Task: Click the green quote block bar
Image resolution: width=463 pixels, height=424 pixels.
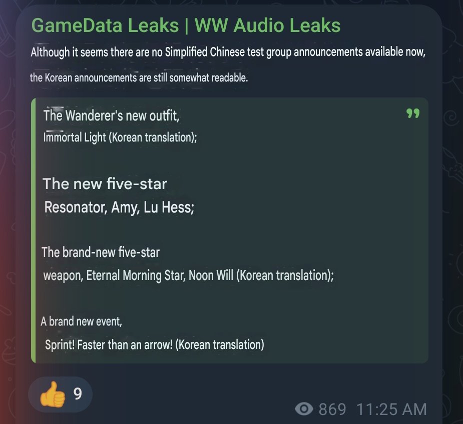Action: (x=34, y=230)
